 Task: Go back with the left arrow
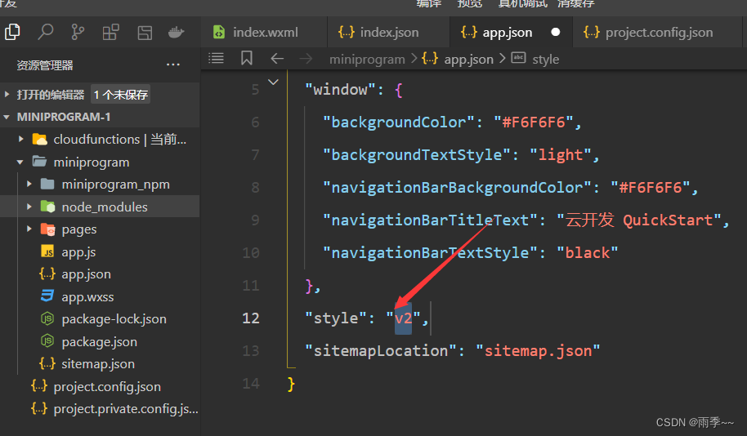[277, 59]
